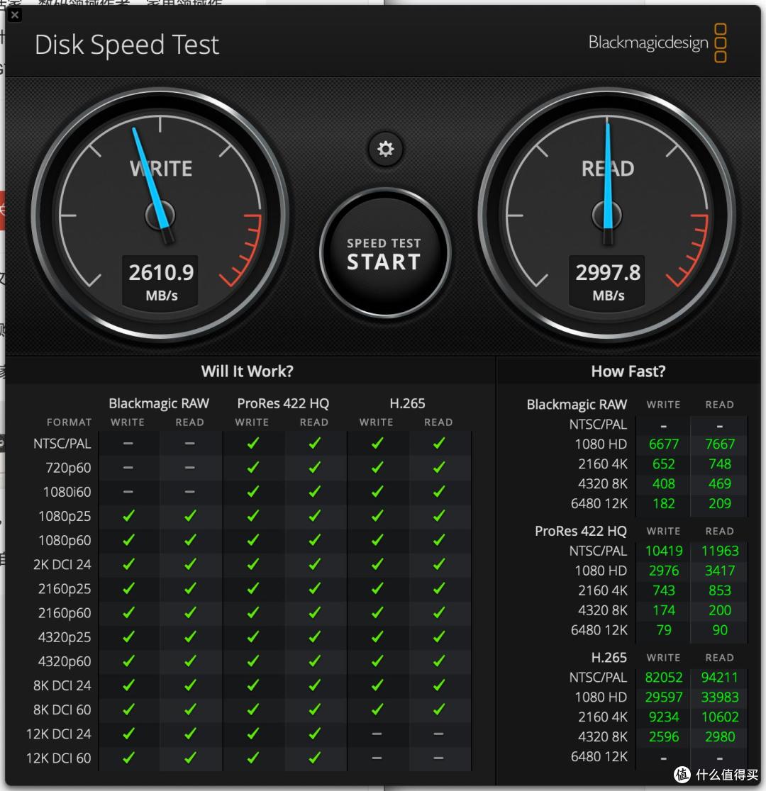
Task: Click the WRITE speed gauge
Action: click(160, 215)
